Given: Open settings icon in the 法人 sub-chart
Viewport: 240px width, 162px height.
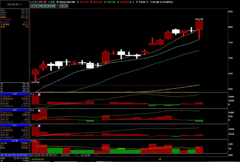Looking at the screenshot, I should coord(39,126).
